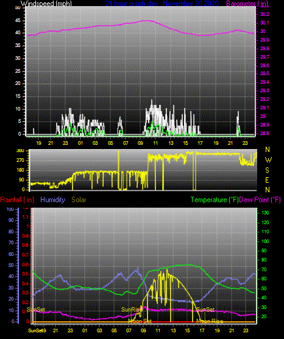The image size is (284, 339).
Task: Click '30.2' on the Barometer axis
Action: click(264, 14)
